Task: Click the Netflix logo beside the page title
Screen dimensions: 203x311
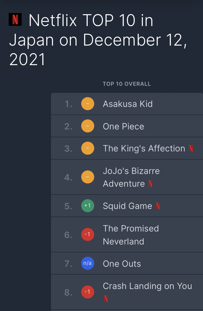Action: pyautogui.click(x=15, y=20)
